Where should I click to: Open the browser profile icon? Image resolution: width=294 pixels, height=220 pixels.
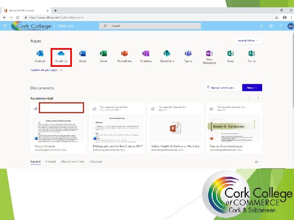285,18
